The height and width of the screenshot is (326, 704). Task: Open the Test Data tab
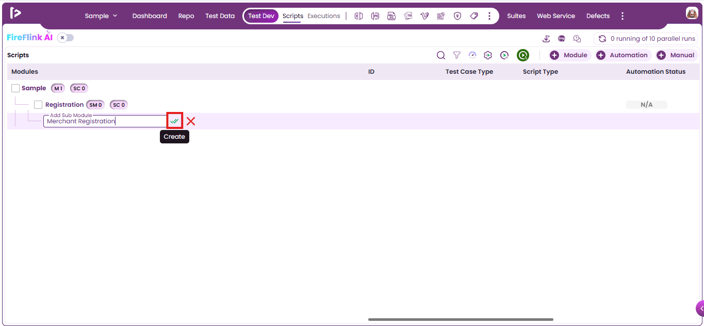tap(220, 16)
